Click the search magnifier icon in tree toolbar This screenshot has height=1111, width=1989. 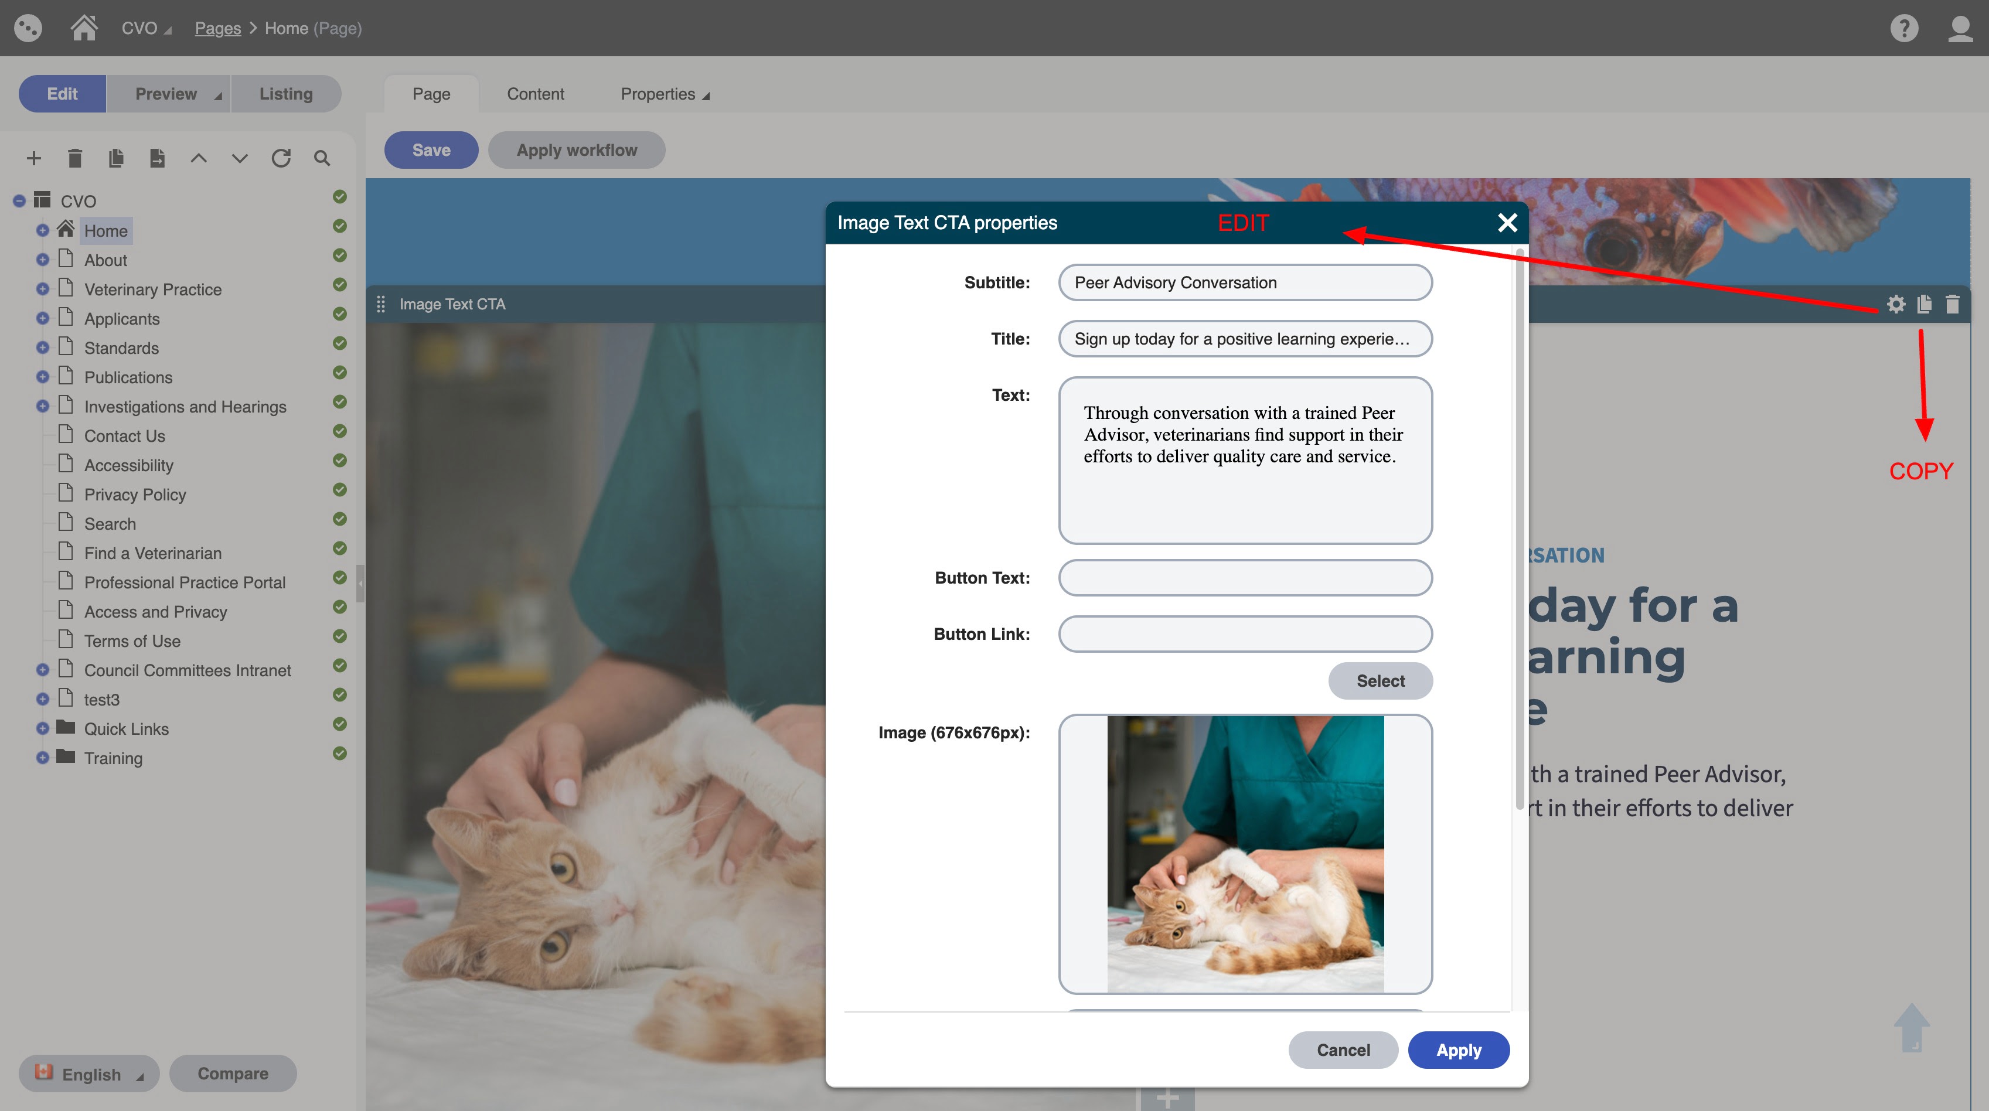(x=322, y=158)
